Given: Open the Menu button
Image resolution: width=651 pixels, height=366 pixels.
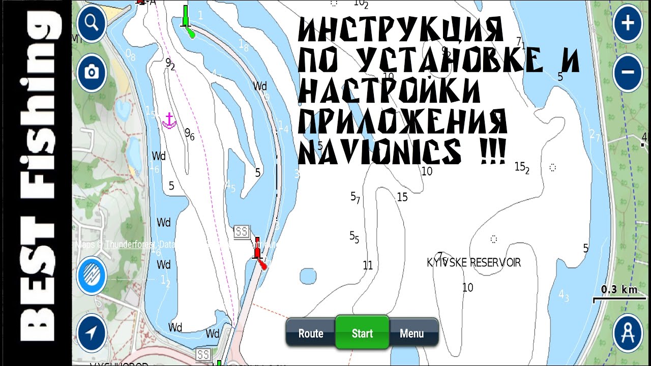Looking at the screenshot, I should [412, 333].
